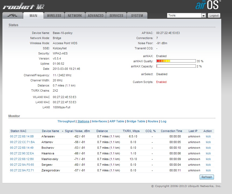Switch to the NETWORK tab
Viewport: 232px width, 194px height.
coord(75,16)
